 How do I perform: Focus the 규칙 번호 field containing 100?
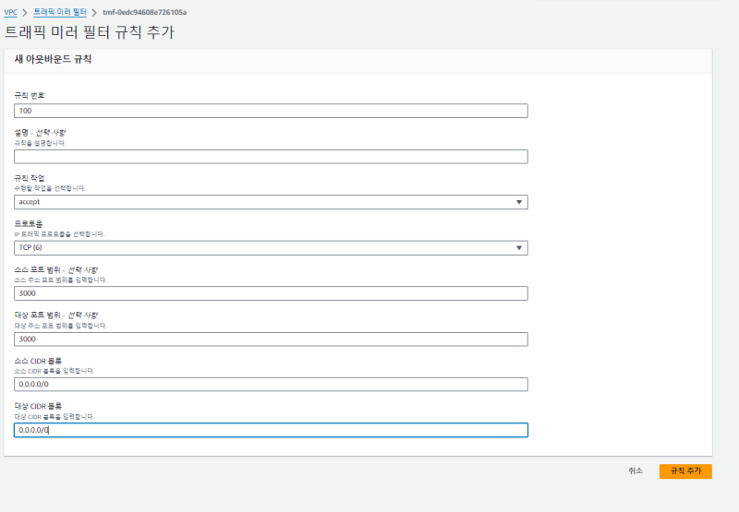click(x=271, y=111)
